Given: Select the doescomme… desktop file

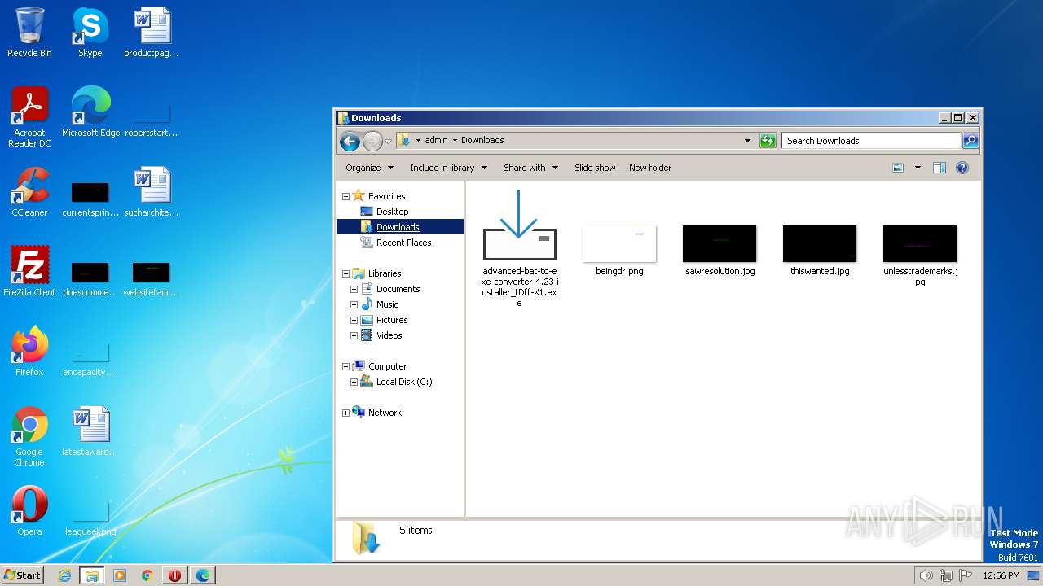Looking at the screenshot, I should pyautogui.click(x=90, y=278).
